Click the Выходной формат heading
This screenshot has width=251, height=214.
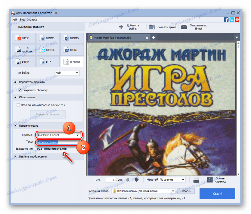31,27
